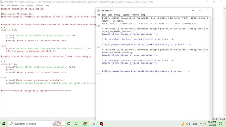Image resolution: width=226 pixels, height=127 pixels.
Task: Open the Window menu in the editor window
Action: coord(39,5)
